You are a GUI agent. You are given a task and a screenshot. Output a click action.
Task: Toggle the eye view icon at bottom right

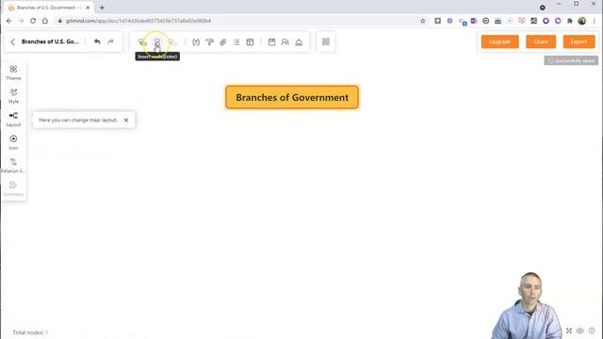(580, 331)
